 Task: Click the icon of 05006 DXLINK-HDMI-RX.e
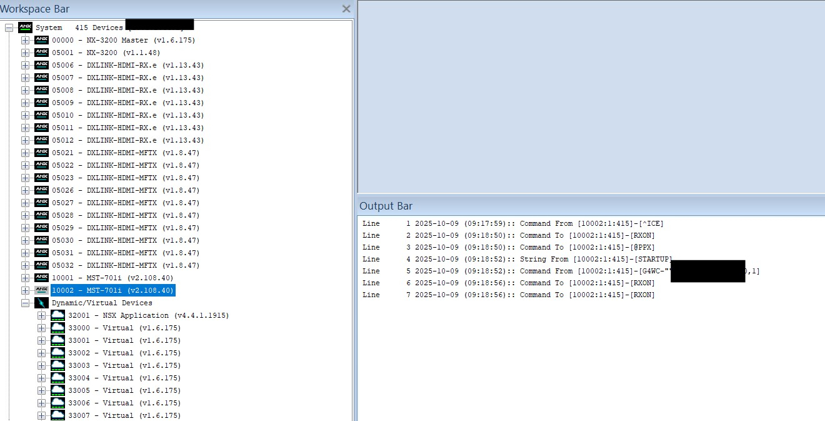click(x=41, y=65)
